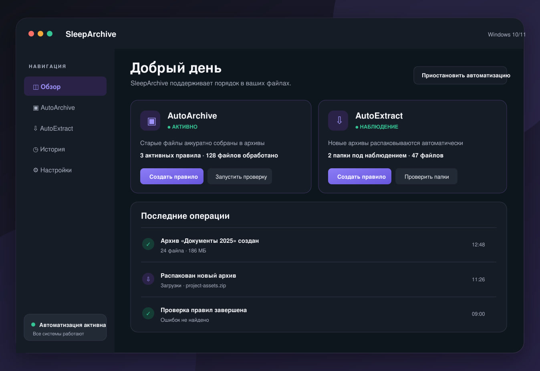
Task: Click the Обзор sidebar panel icon
Action: (x=36, y=87)
